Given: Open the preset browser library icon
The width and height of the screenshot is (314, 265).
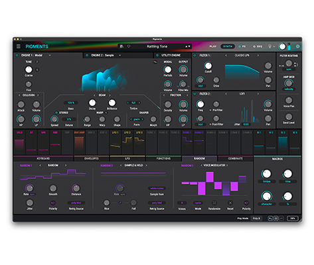Looking at the screenshot, I should pos(121,46).
